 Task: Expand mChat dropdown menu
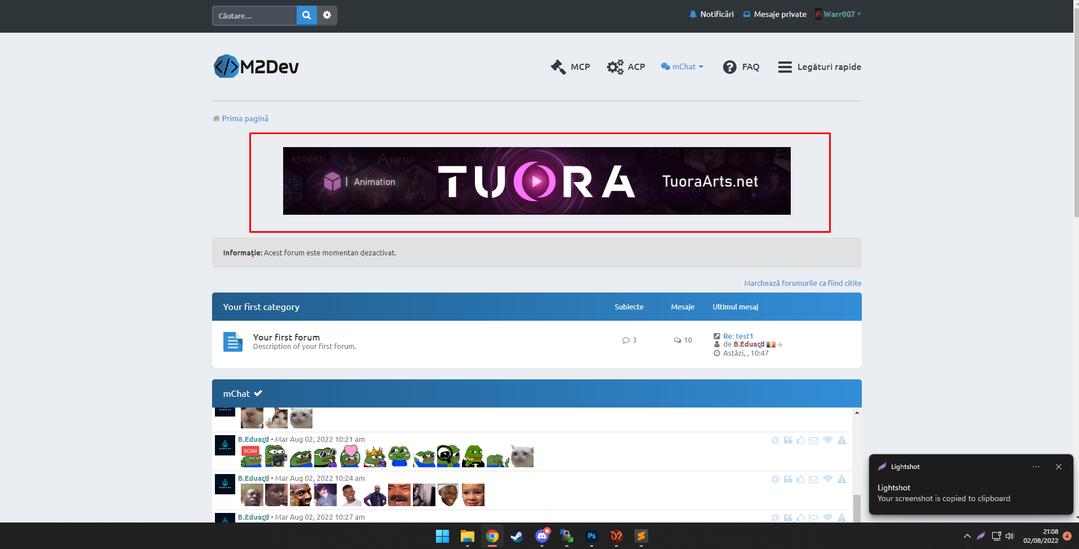(x=682, y=67)
